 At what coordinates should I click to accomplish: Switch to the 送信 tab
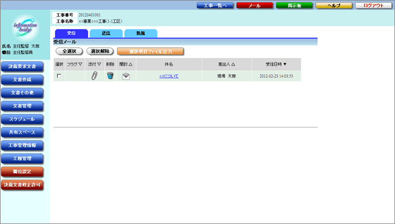tap(106, 33)
